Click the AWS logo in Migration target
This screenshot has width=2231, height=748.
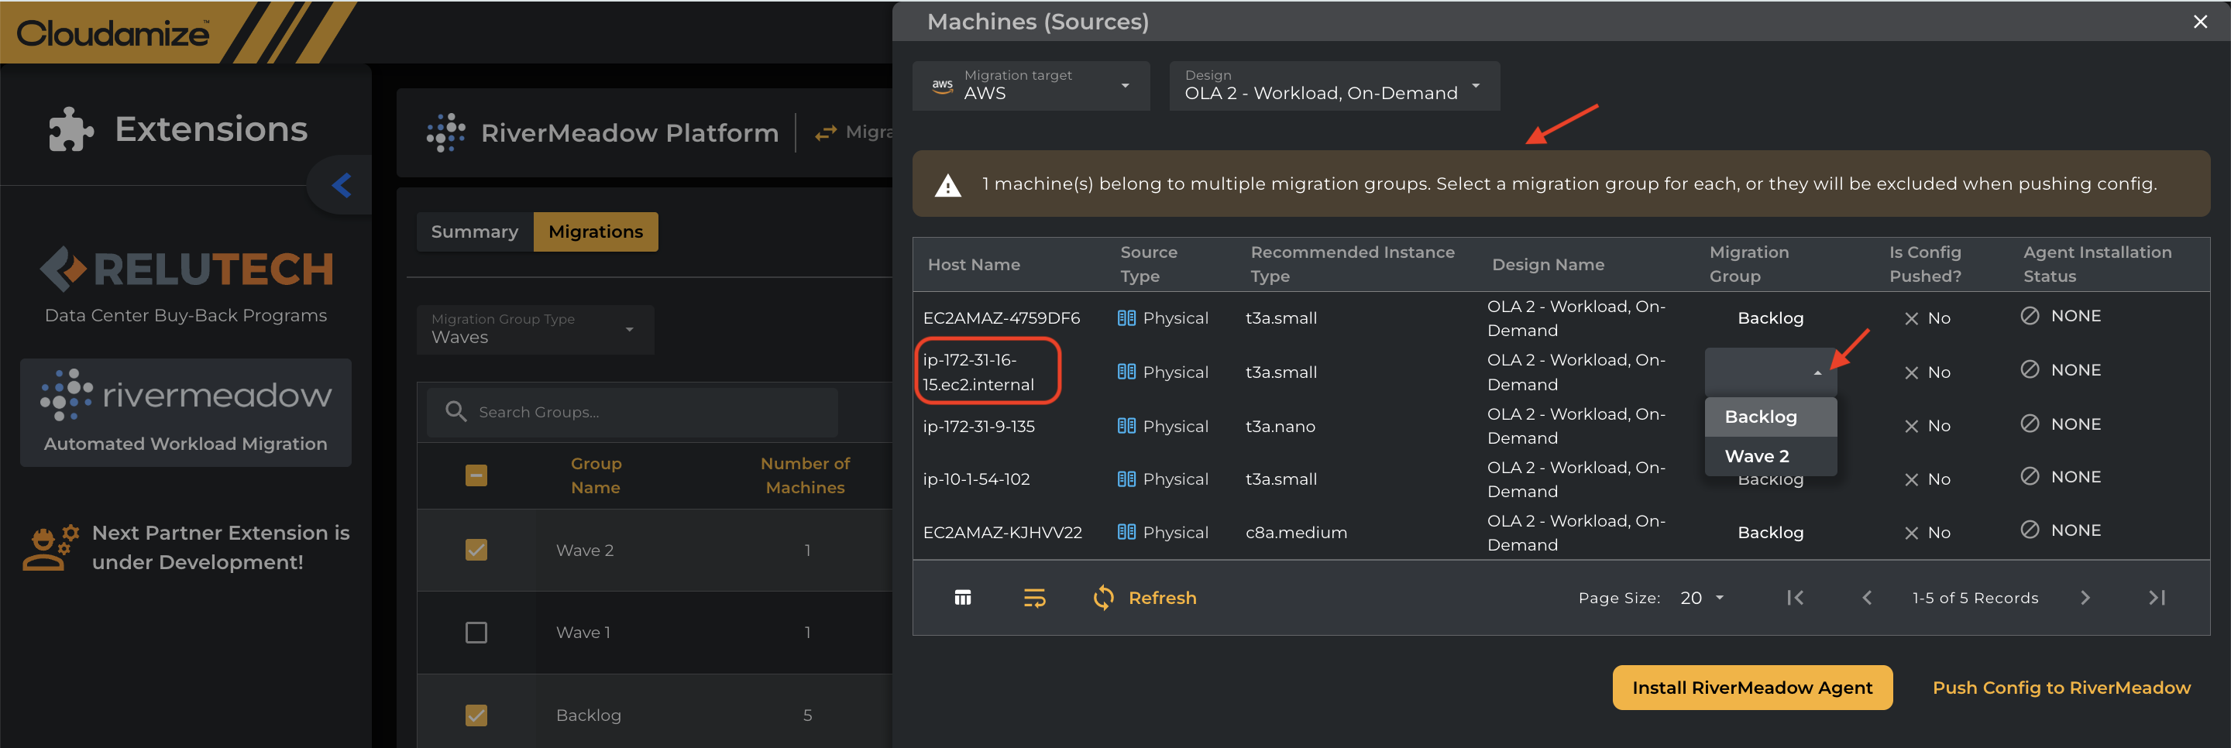pyautogui.click(x=942, y=86)
